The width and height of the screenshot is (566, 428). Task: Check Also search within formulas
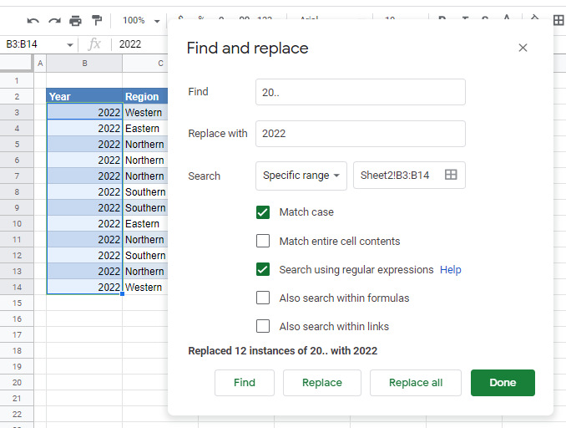point(263,298)
